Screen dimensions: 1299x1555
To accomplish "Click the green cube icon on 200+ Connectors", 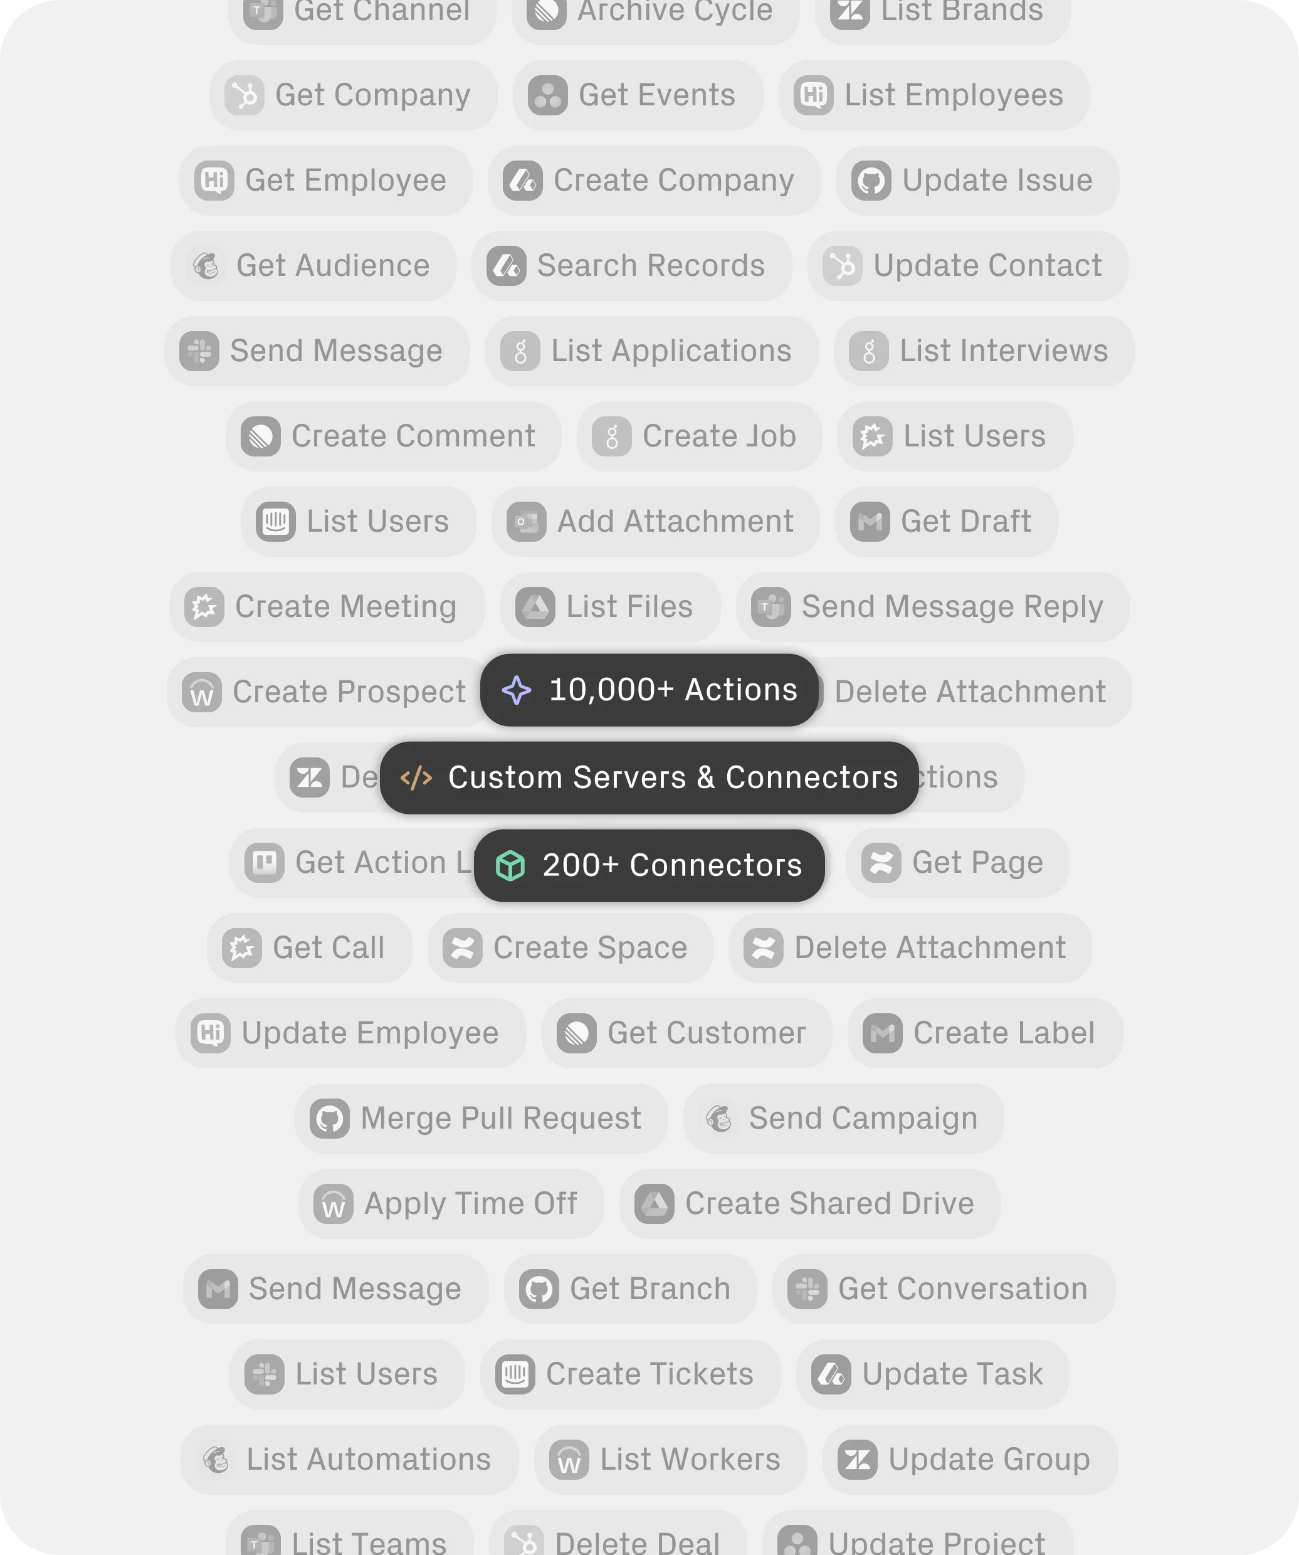I will (510, 866).
